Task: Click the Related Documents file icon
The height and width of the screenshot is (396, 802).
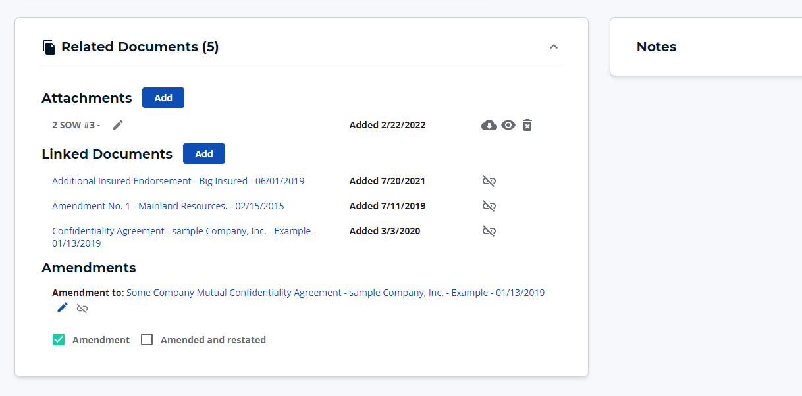Action: tap(49, 47)
